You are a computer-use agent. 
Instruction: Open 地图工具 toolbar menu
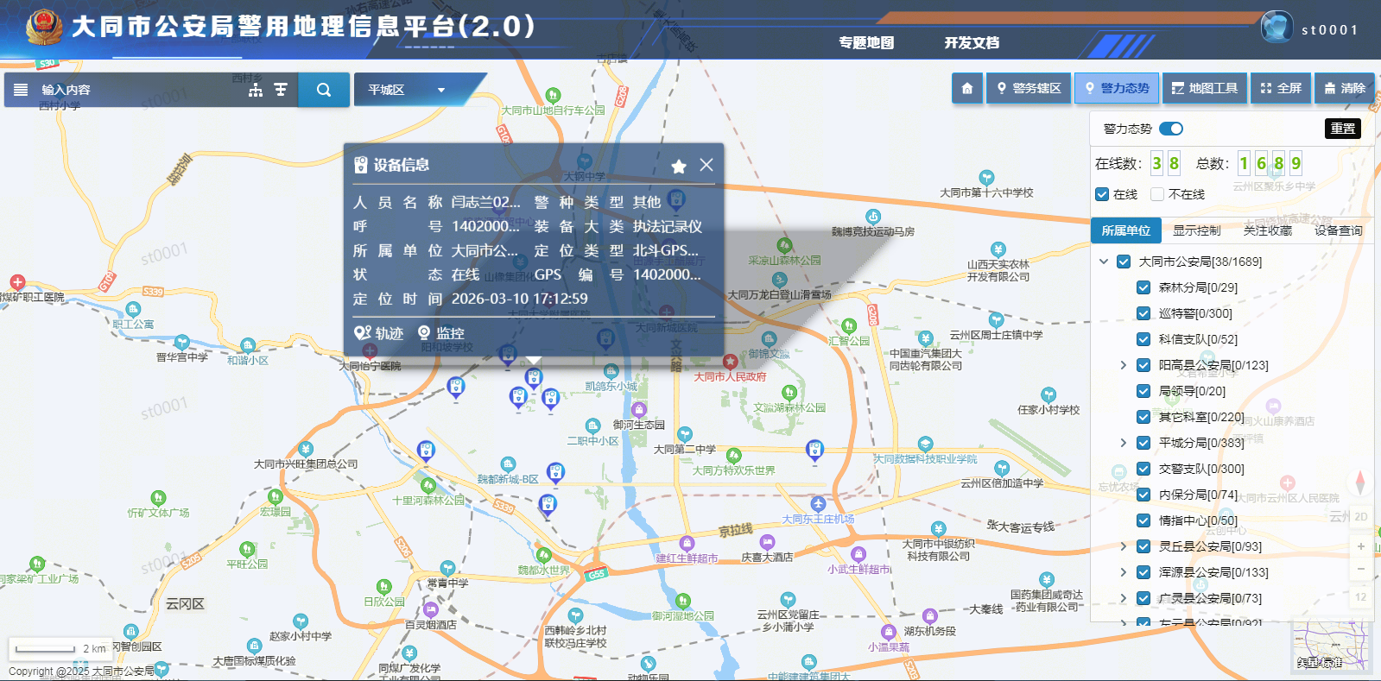point(1205,88)
